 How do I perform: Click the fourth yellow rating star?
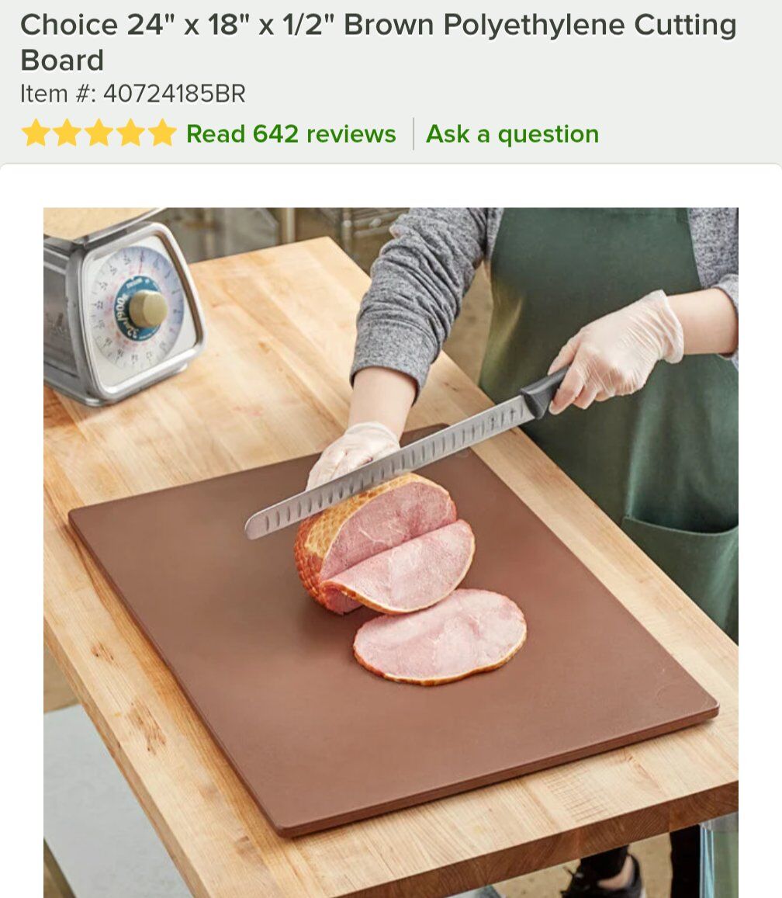[x=130, y=133]
